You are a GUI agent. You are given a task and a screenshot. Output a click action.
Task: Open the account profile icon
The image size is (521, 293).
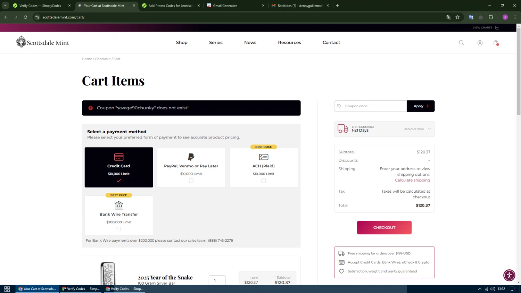click(x=480, y=43)
